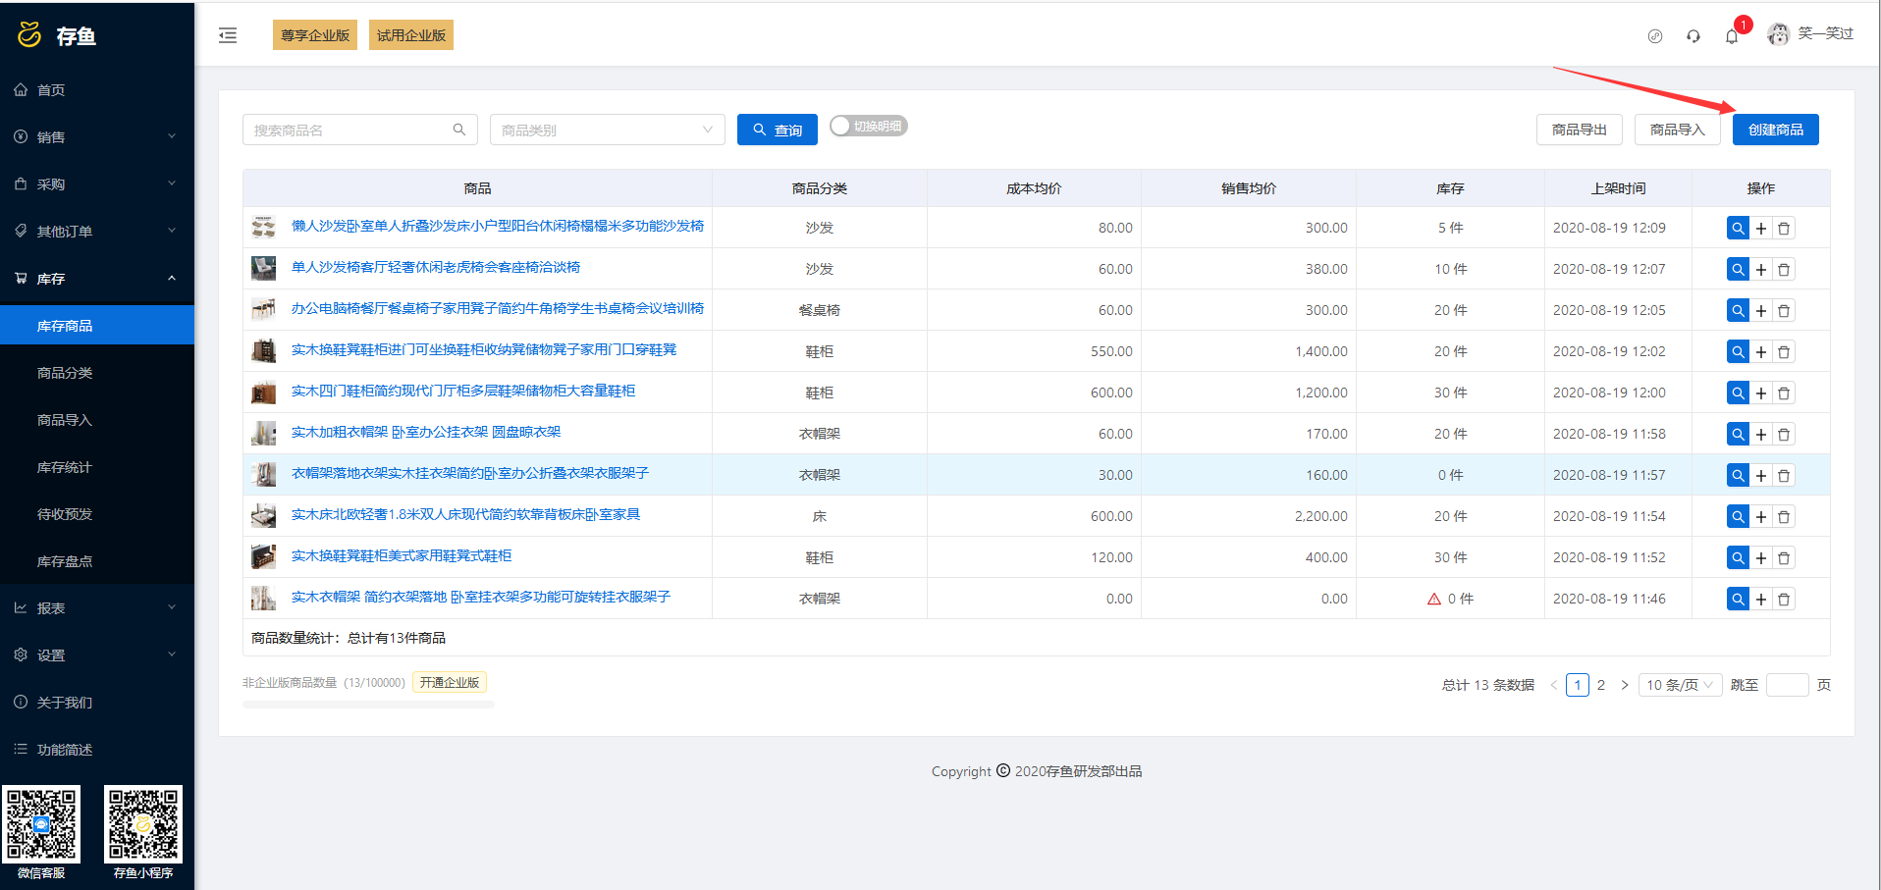Click the 商品导出 button

click(1580, 130)
